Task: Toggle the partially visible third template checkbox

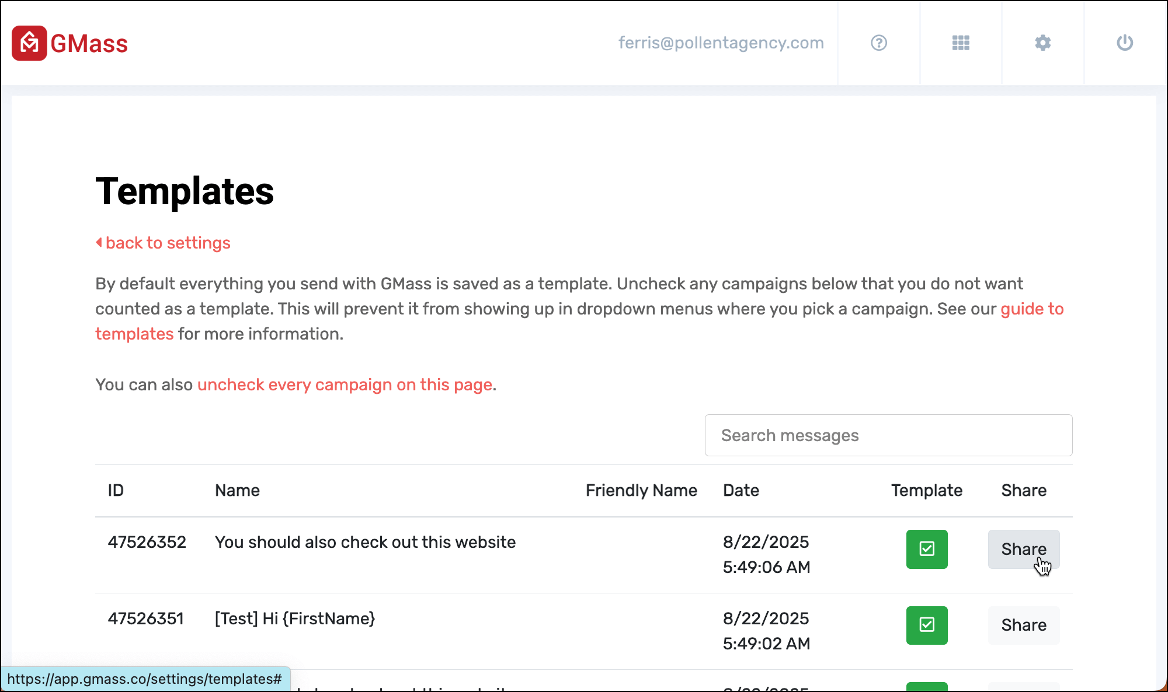Action: (927, 687)
